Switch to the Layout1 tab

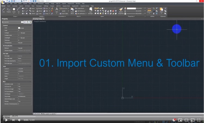click(x=48, y=114)
